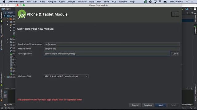Open the Build menu

pyautogui.click(x=92, y=2)
